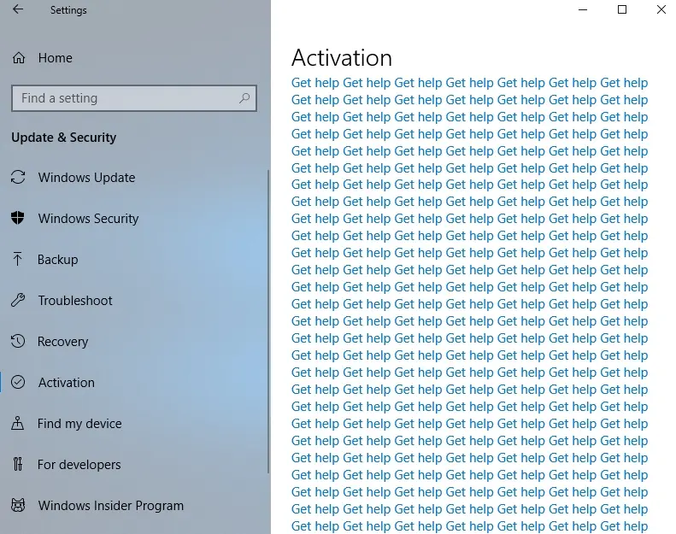Click the Activation page title
676x534 pixels.
point(342,58)
